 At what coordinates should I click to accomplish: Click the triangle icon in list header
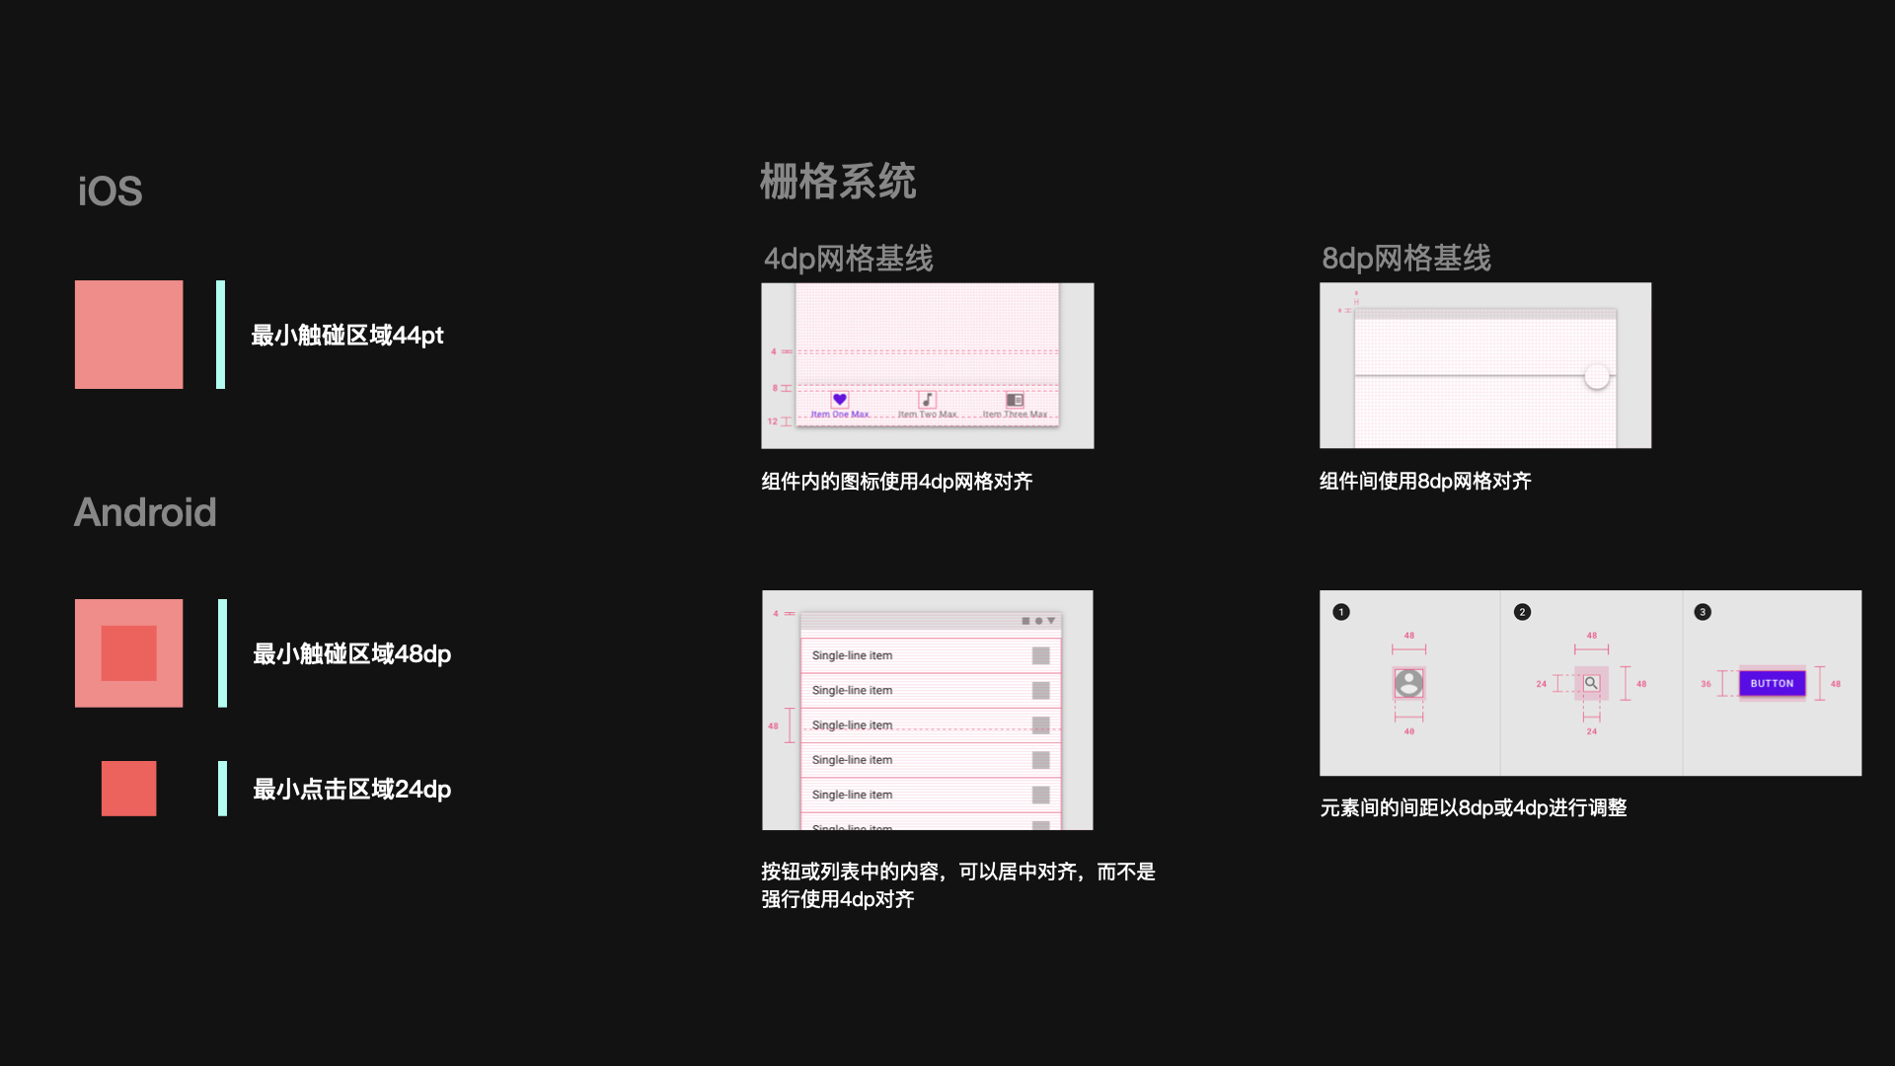[1051, 621]
